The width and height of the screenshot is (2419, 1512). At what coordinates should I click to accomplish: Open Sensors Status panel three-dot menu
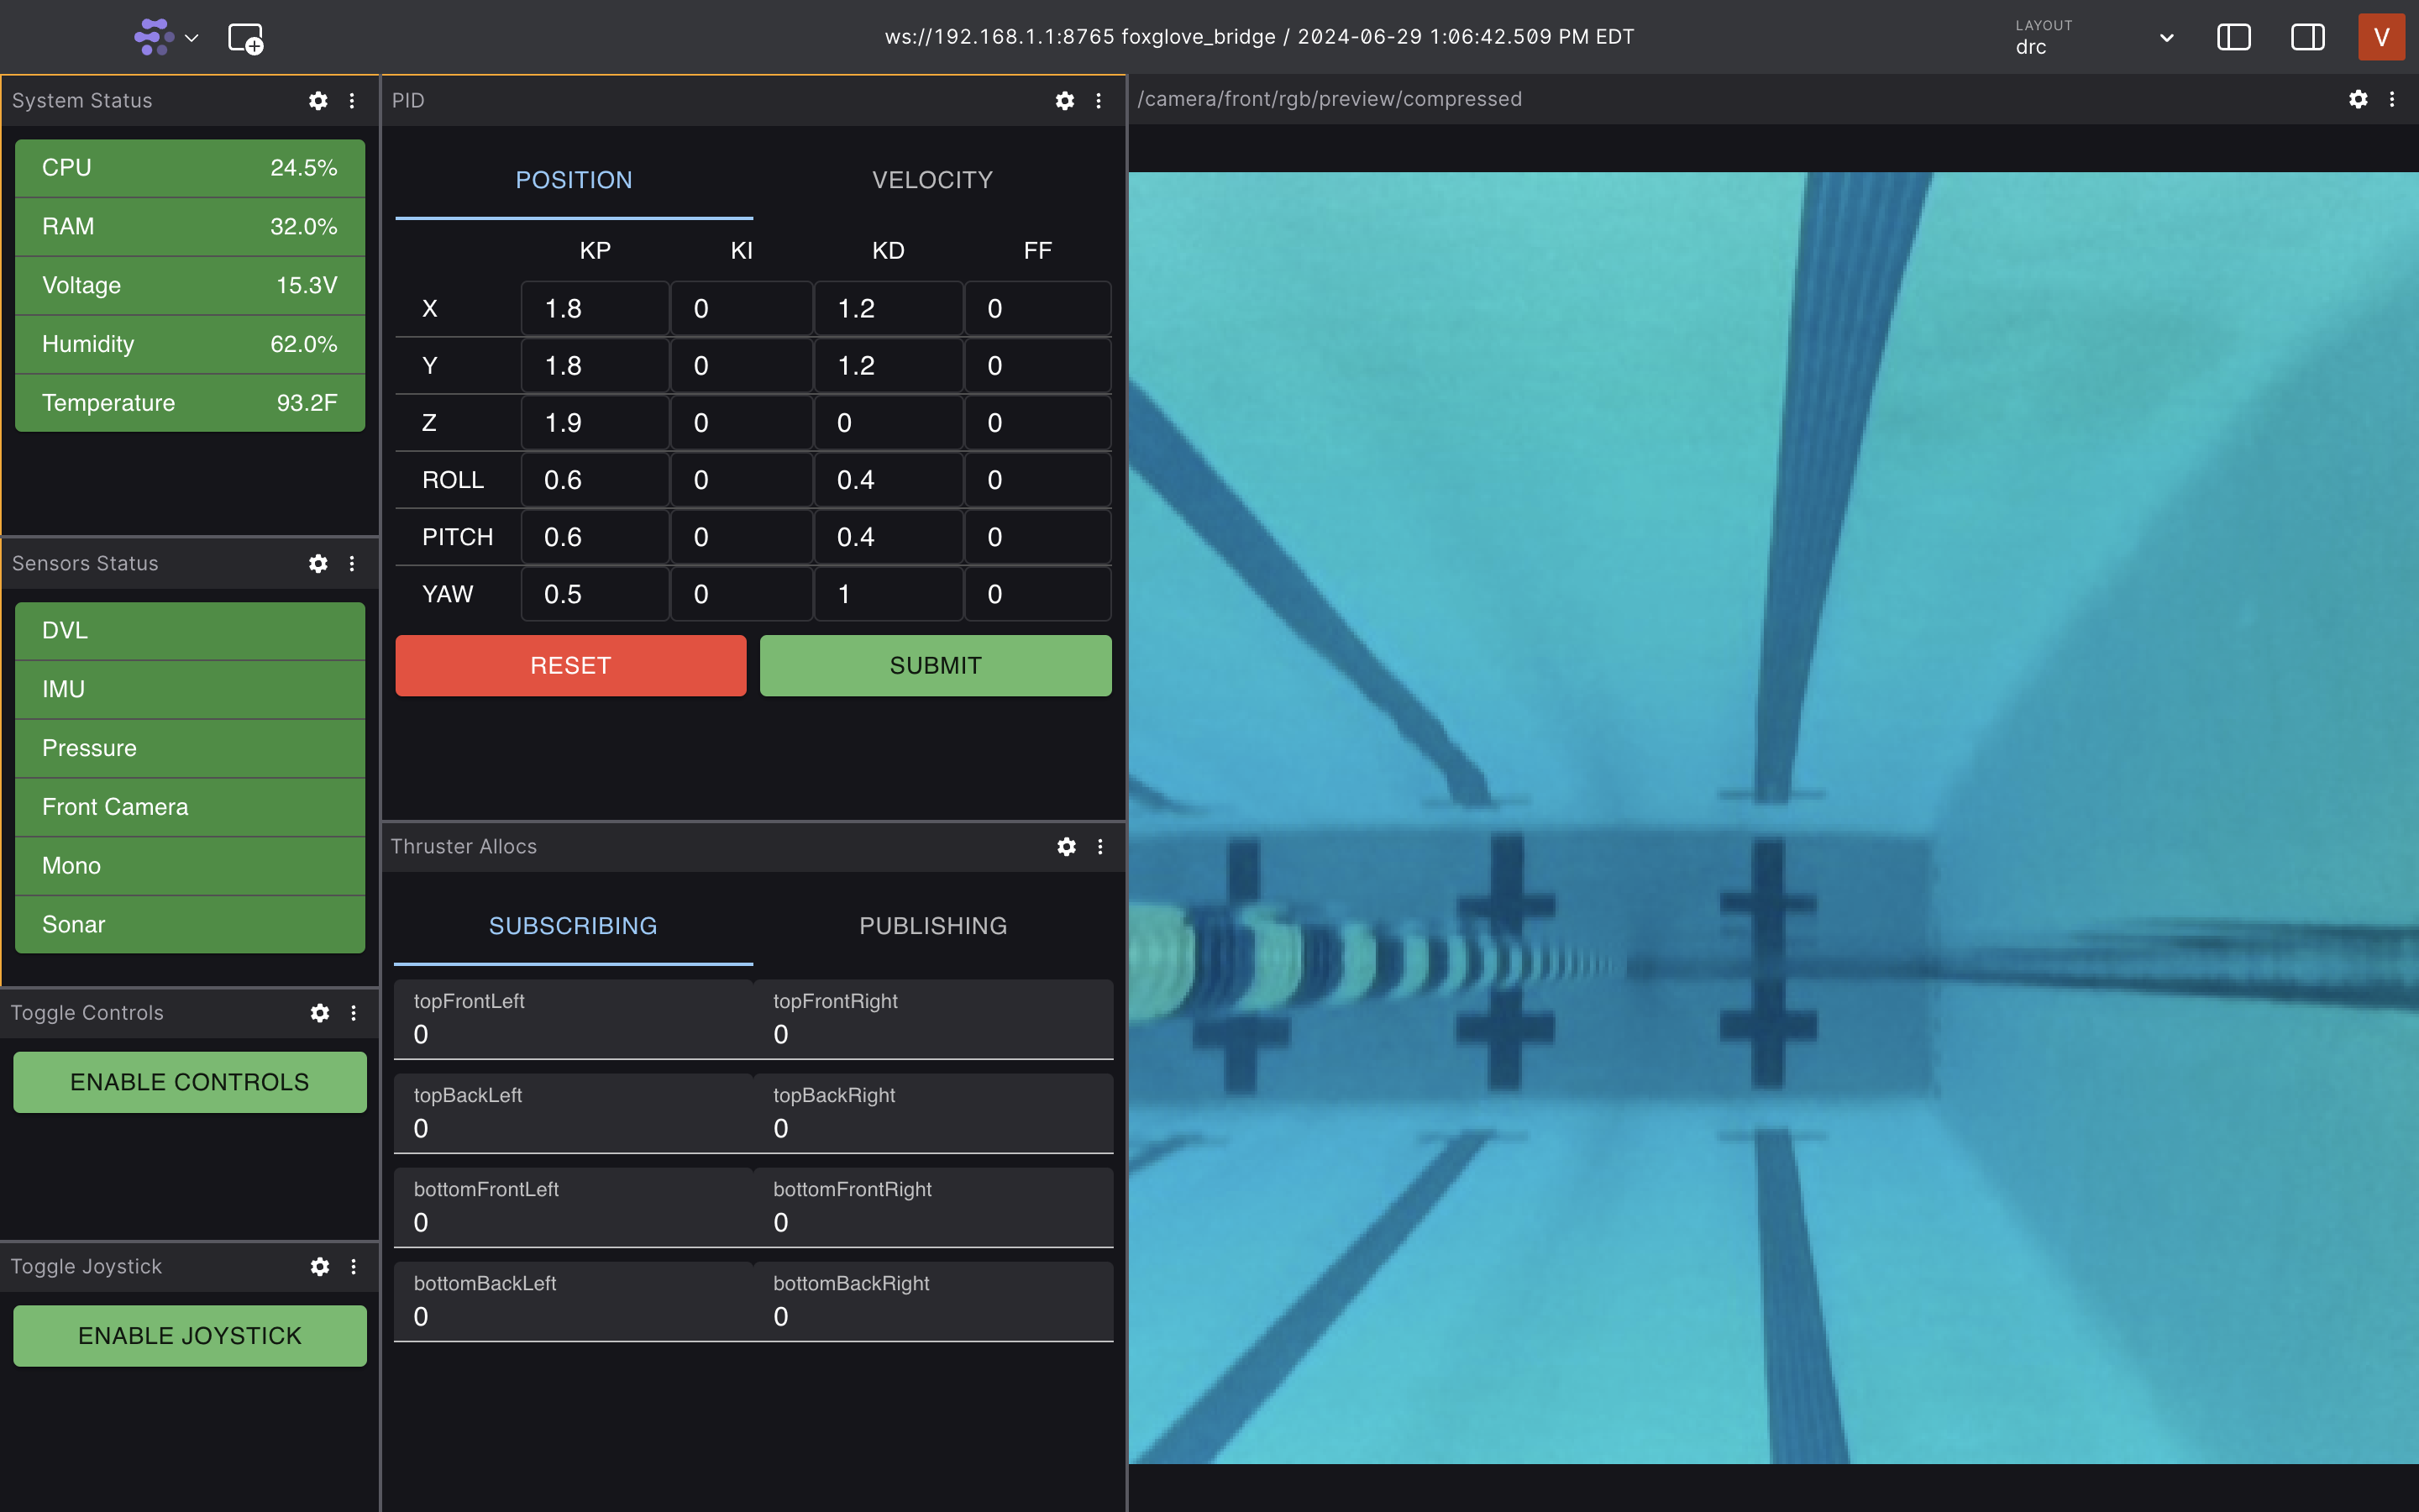pyautogui.click(x=352, y=564)
